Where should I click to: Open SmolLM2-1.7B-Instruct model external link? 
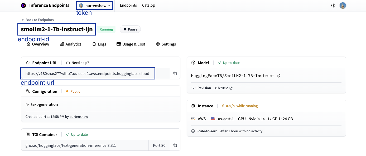[279, 76]
